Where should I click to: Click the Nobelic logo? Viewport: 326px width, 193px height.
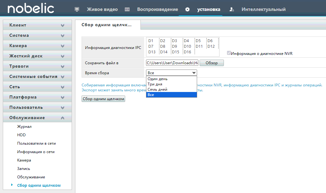[x=31, y=9]
